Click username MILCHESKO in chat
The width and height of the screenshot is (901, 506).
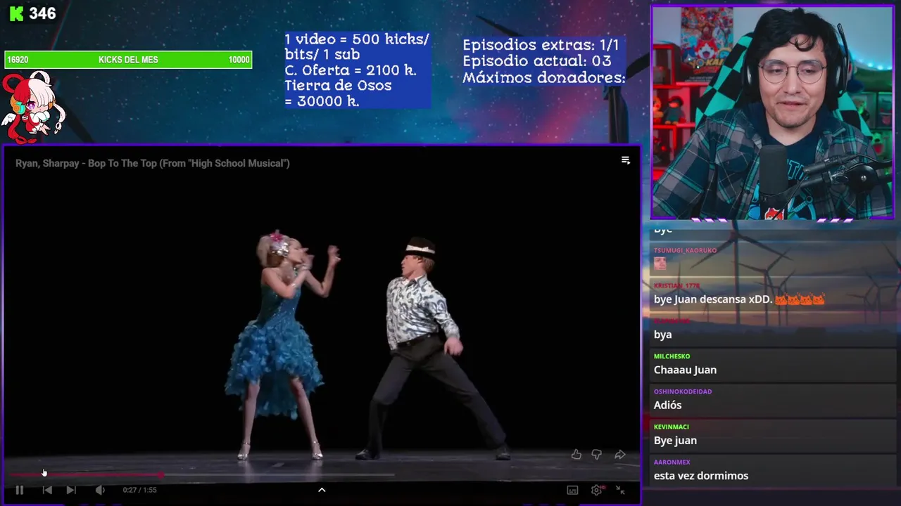[x=672, y=356]
